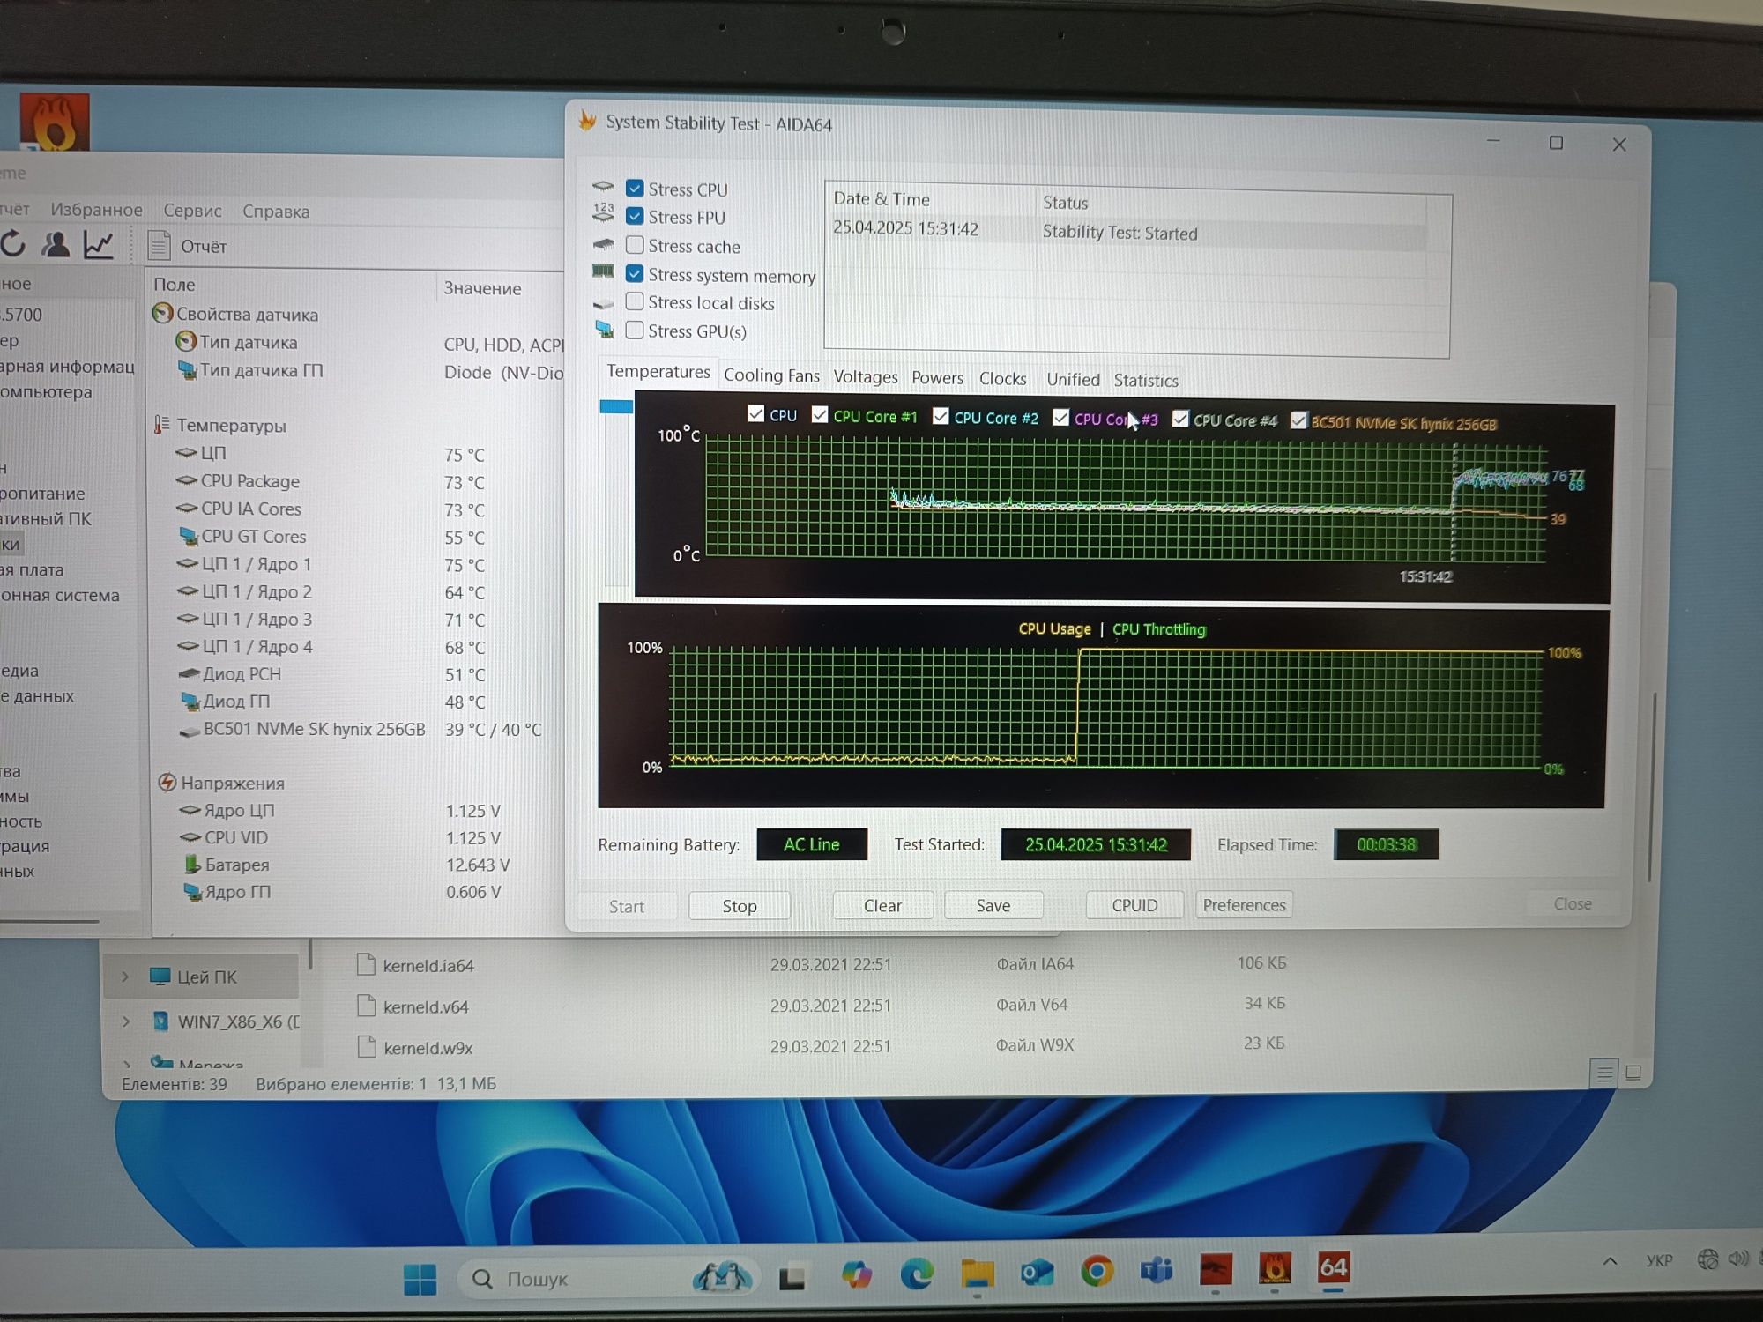Select the kerneld.v64 file
Viewport: 1763px width, 1322px height.
426,1006
